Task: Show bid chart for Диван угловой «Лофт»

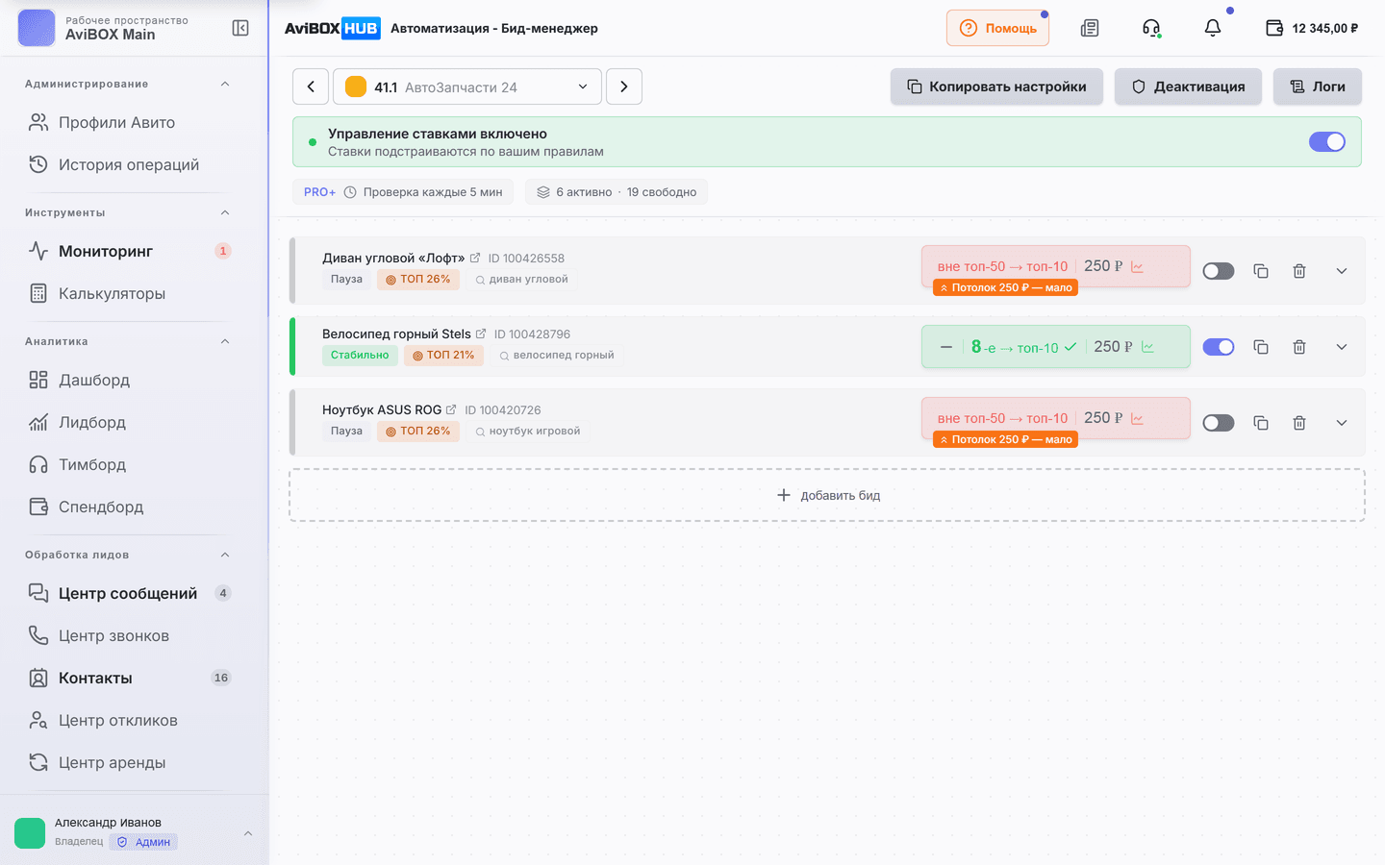Action: click(1138, 266)
